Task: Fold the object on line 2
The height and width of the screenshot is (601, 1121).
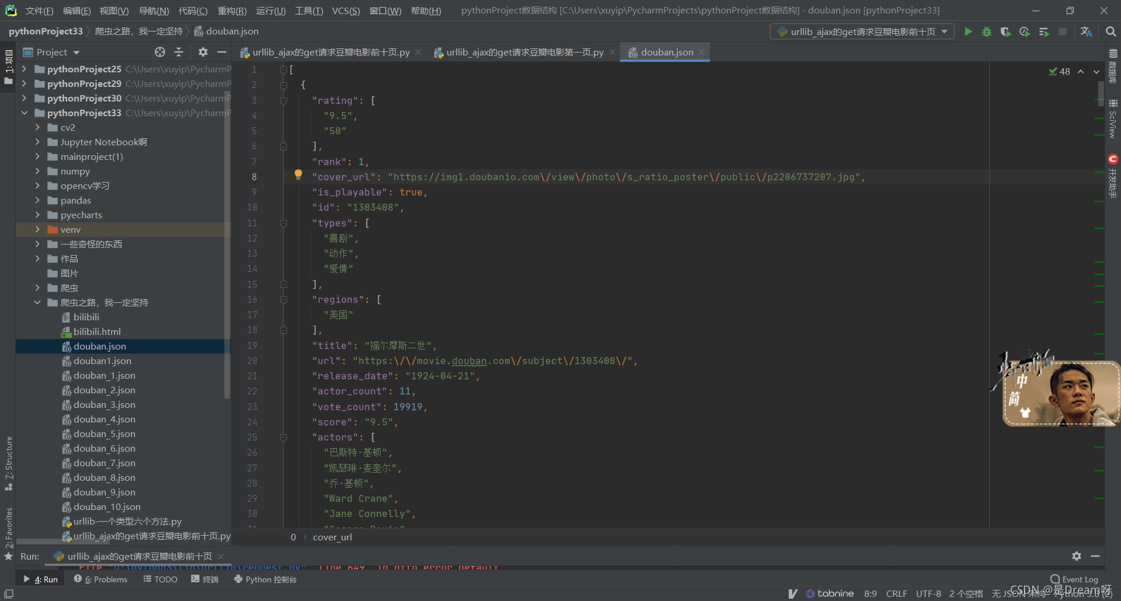Action: click(284, 85)
